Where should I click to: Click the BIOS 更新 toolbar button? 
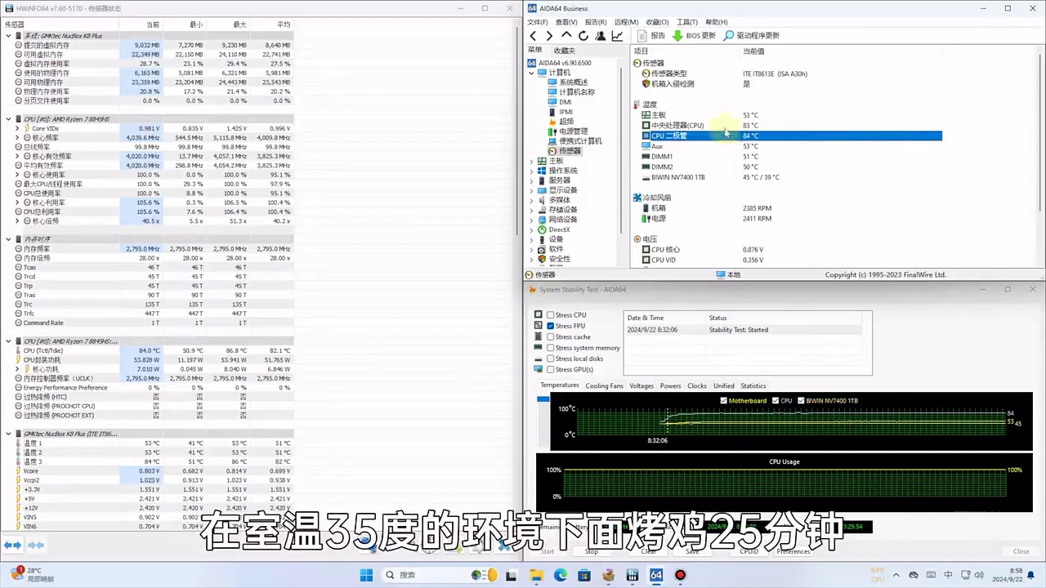pos(694,36)
